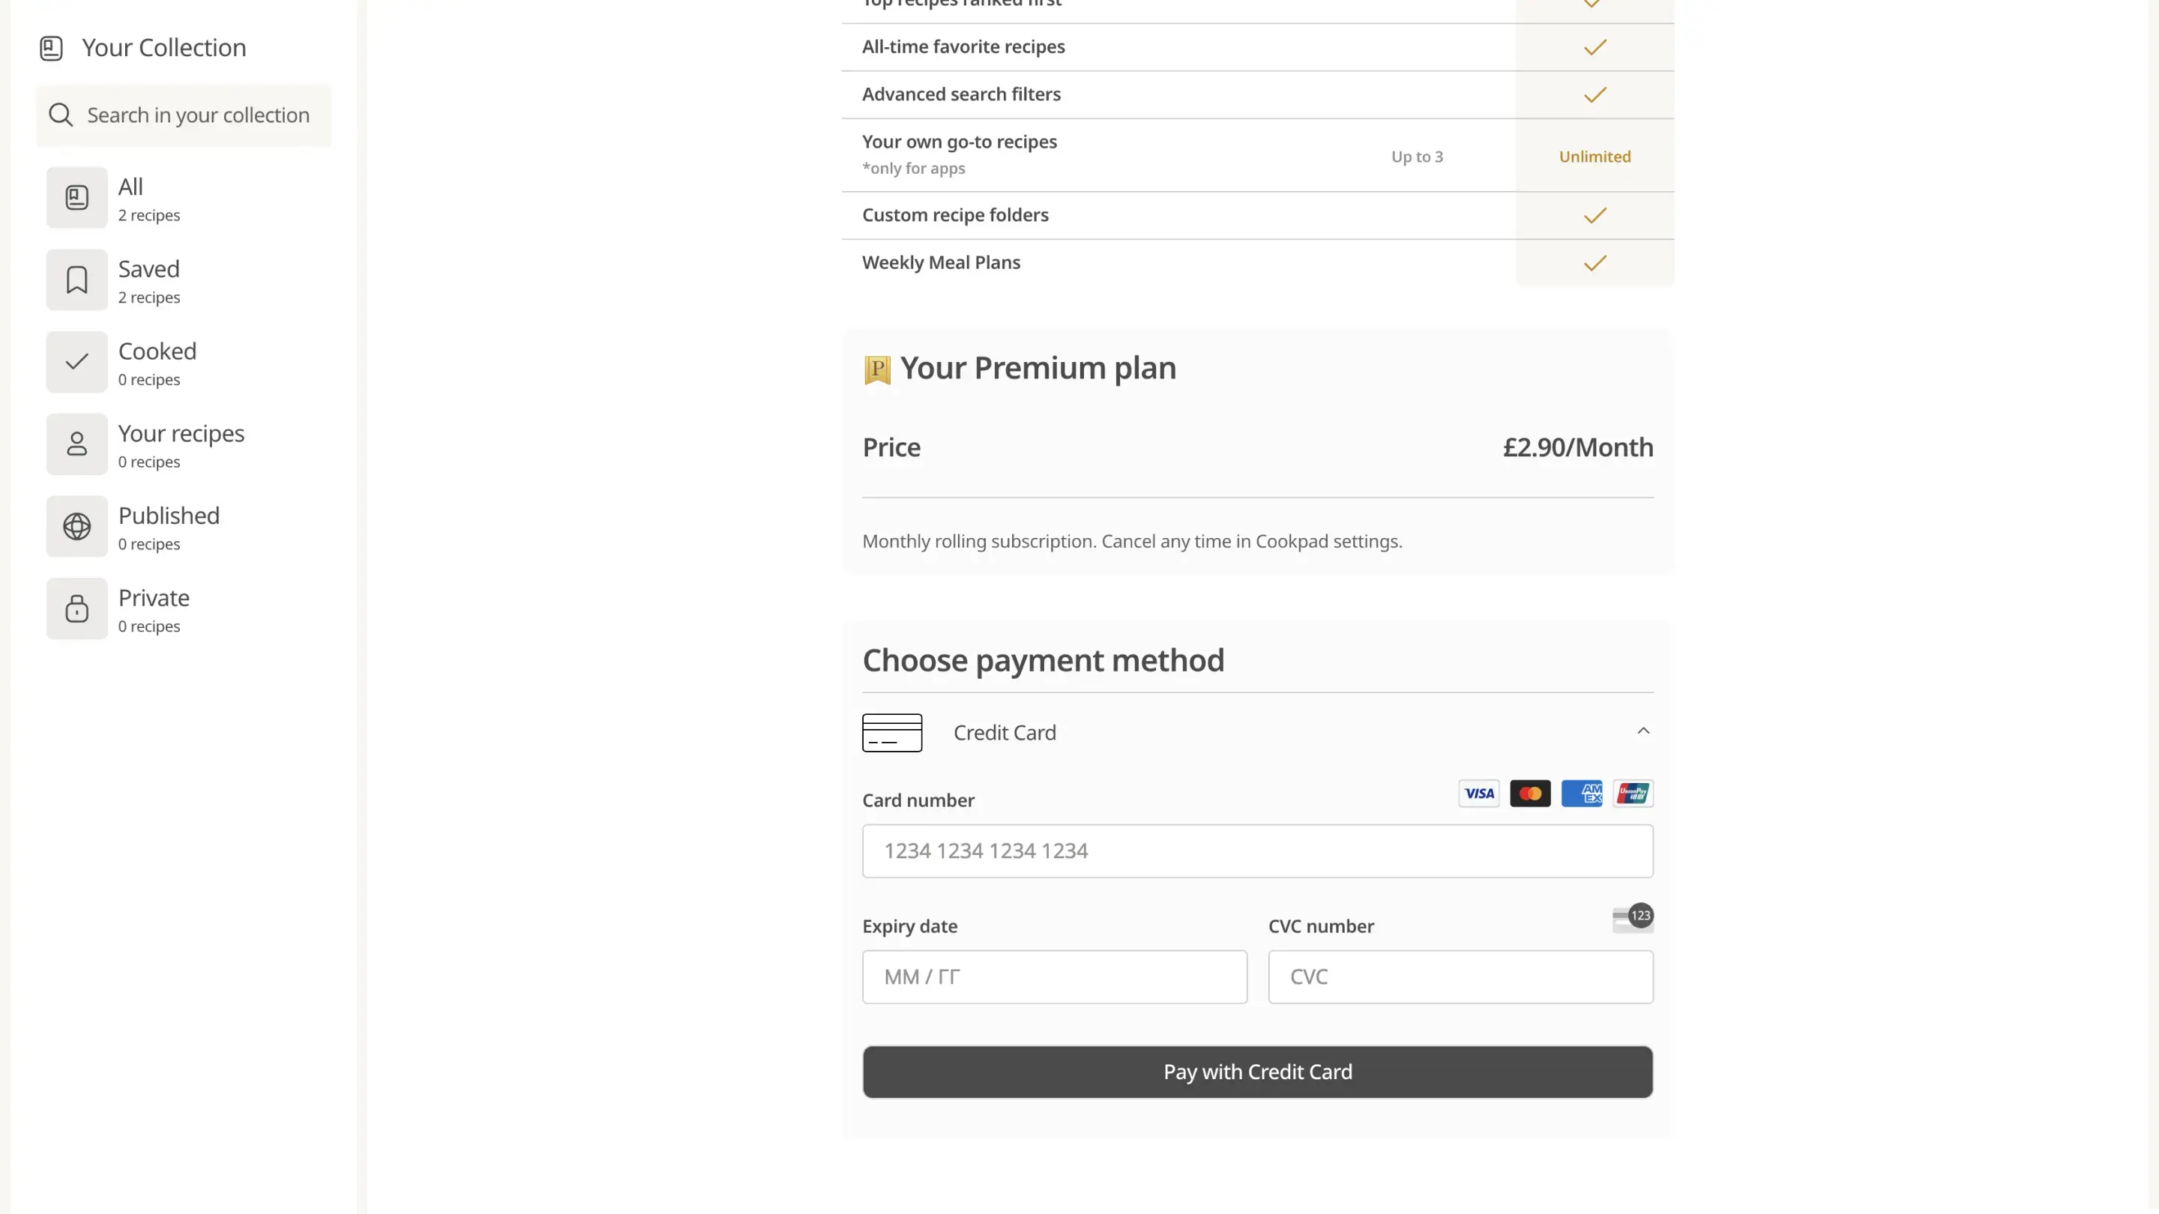
Task: Click the Your Collection book icon
Action: pyautogui.click(x=51, y=48)
